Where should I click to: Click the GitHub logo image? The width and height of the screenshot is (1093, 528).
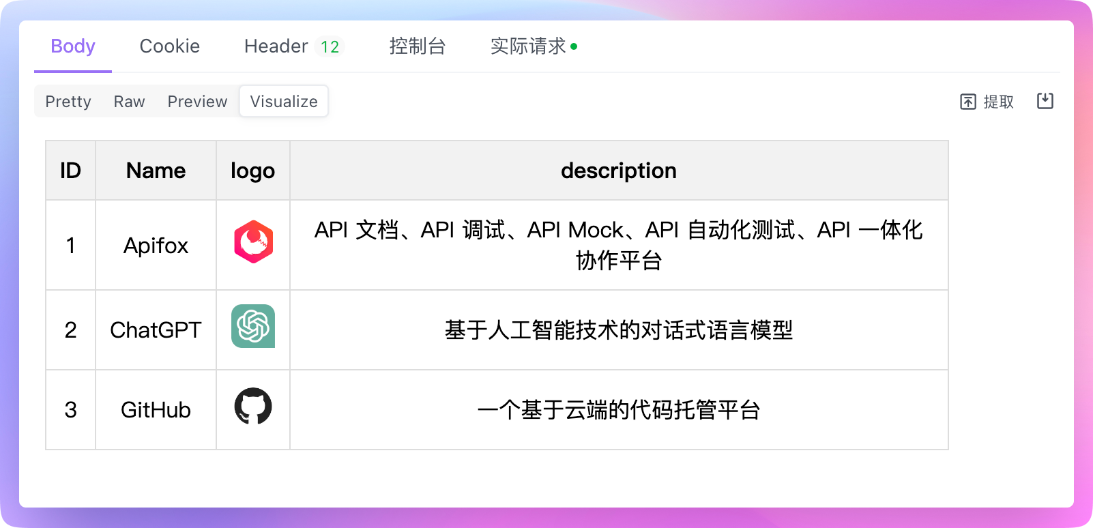[253, 406]
